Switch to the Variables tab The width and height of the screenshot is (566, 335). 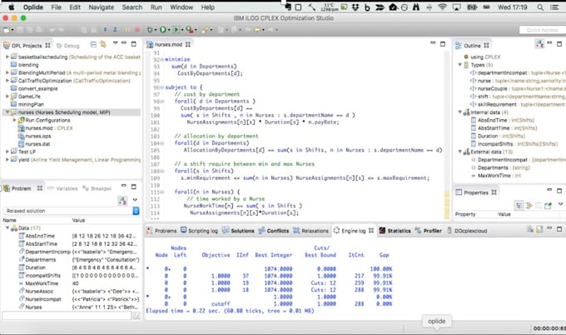point(62,188)
